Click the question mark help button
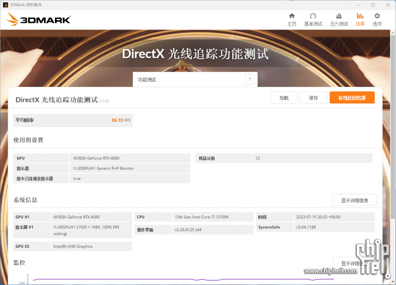Viewport: 396px width, 285px height. [250, 80]
